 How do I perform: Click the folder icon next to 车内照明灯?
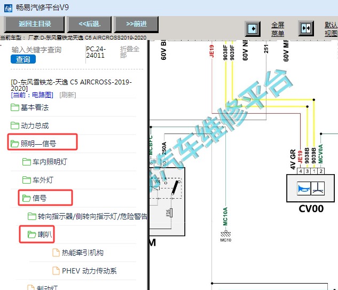(x=27, y=161)
